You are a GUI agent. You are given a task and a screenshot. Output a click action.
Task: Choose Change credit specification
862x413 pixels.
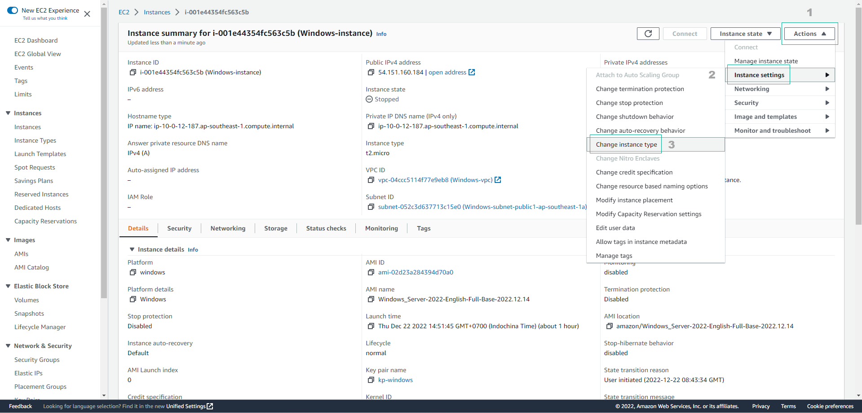point(656,172)
